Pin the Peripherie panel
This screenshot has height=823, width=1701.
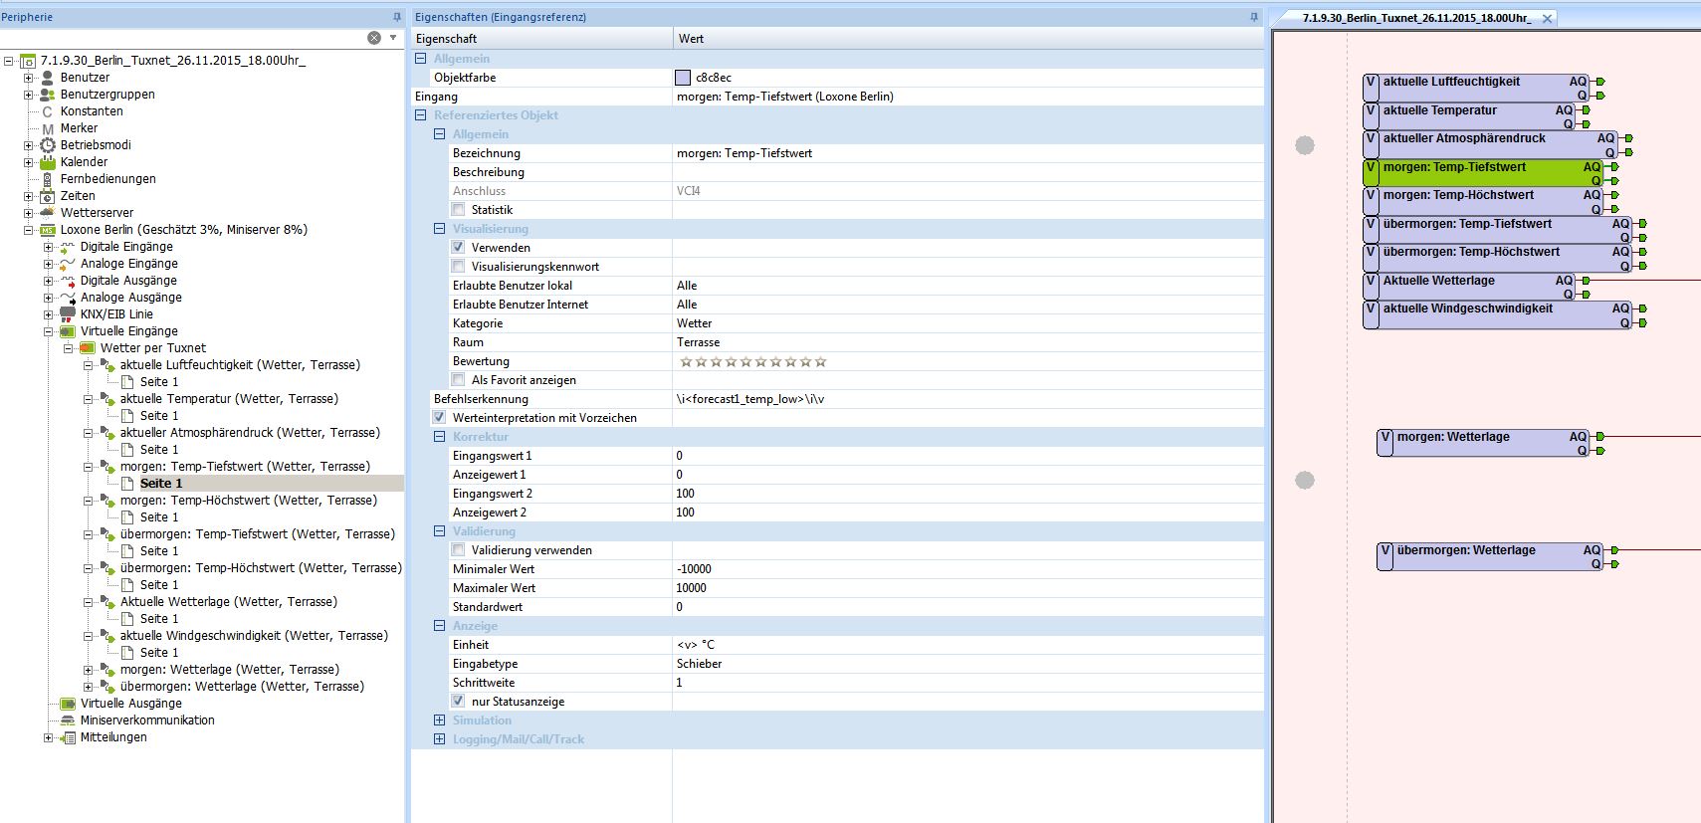pos(397,17)
